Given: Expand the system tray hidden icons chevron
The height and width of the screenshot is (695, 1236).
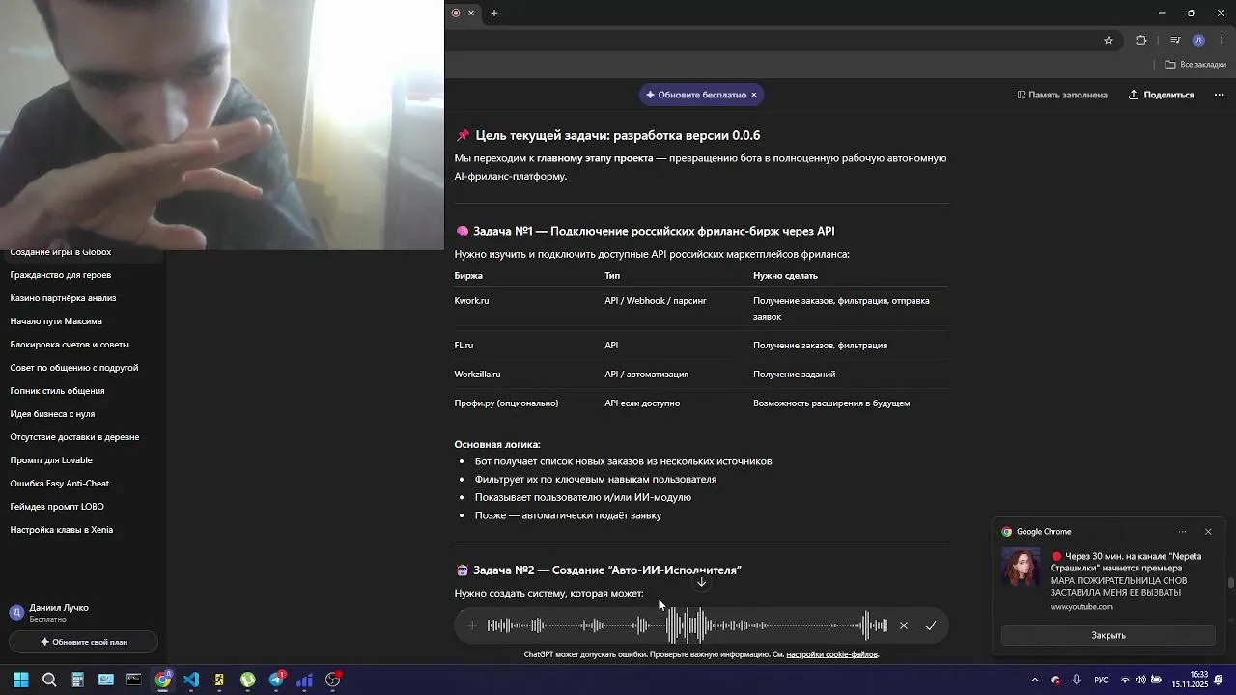Looking at the screenshot, I should coord(1034,680).
